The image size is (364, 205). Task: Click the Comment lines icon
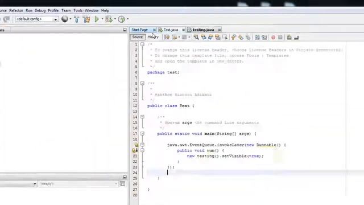[x=289, y=37]
